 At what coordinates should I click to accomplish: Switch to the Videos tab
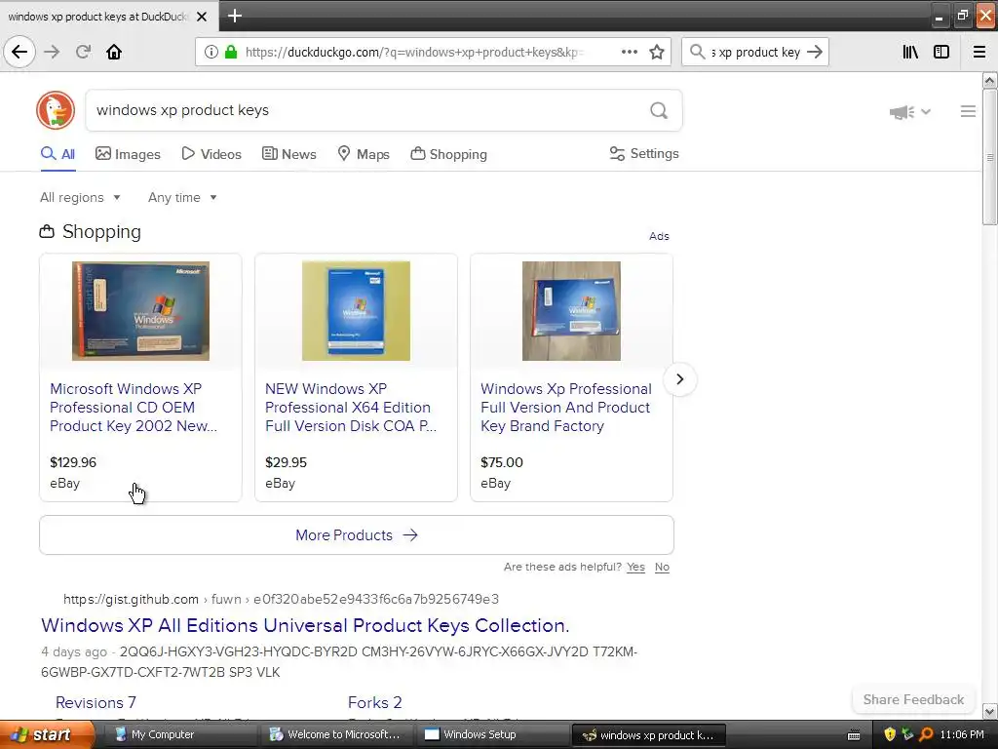coord(211,154)
